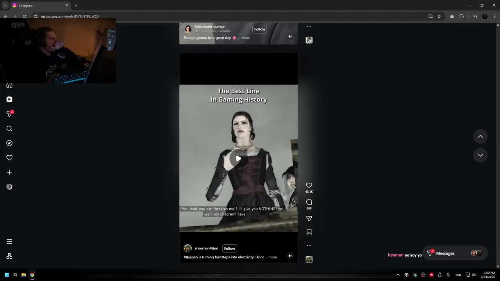Screen dimensions: 500x281
Task: Open comments showing 369 on the reel
Action: (x=309, y=202)
